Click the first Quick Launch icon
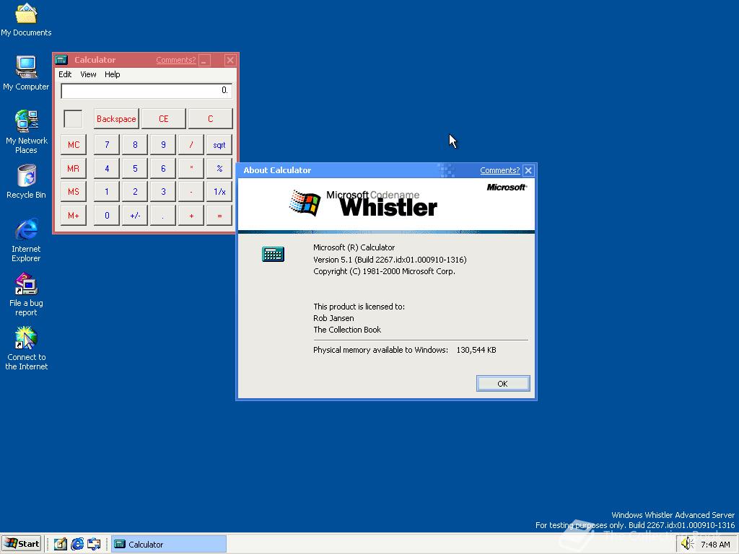The width and height of the screenshot is (739, 554). tap(61, 544)
